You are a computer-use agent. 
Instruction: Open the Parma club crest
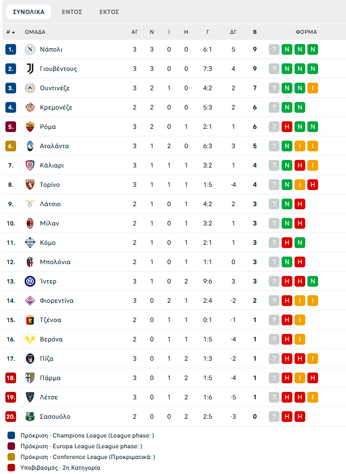coord(30,378)
